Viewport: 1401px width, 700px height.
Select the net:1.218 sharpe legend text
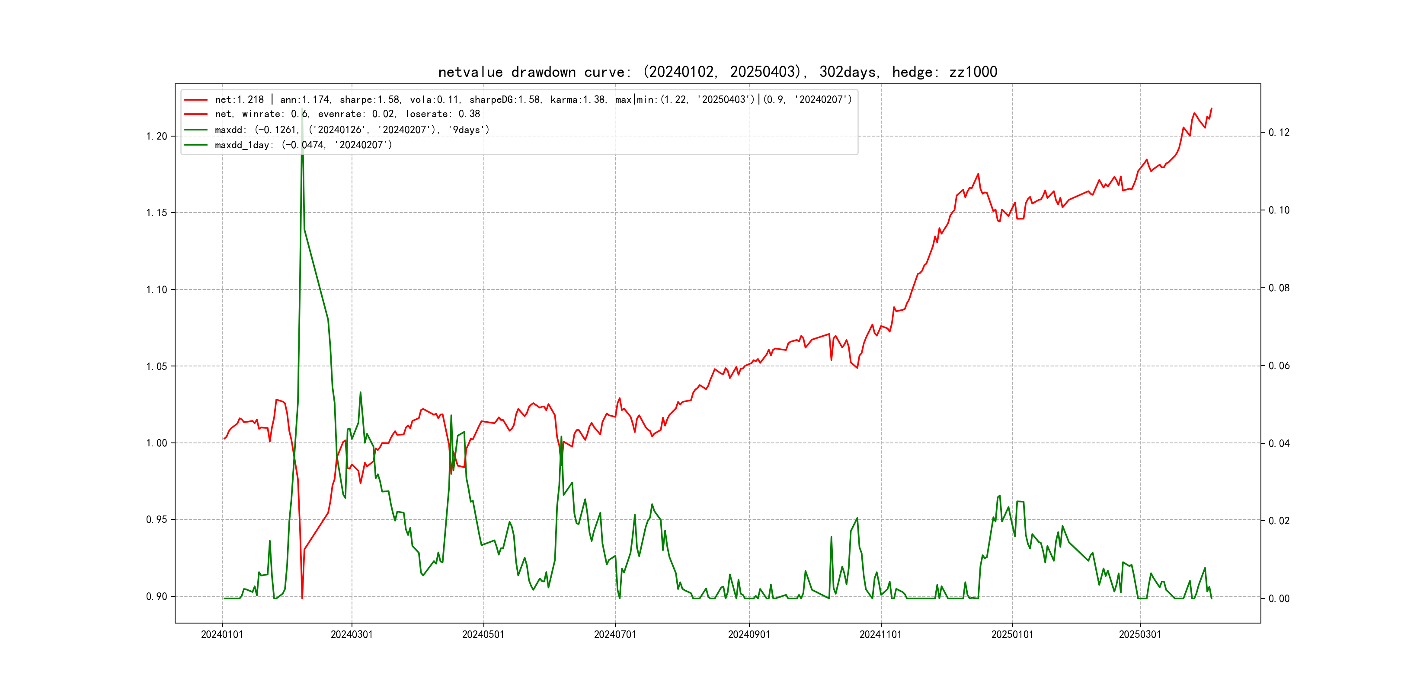(533, 100)
